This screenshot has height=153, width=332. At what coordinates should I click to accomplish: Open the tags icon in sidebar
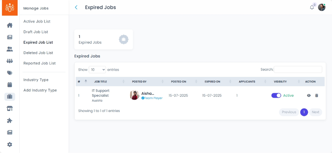coord(10,73)
